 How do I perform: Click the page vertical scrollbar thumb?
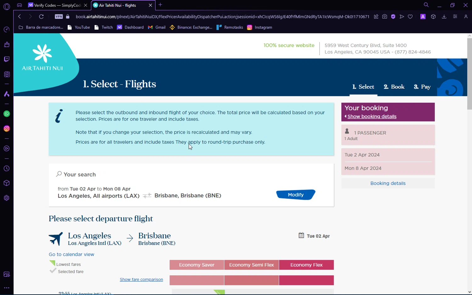tap(469, 74)
